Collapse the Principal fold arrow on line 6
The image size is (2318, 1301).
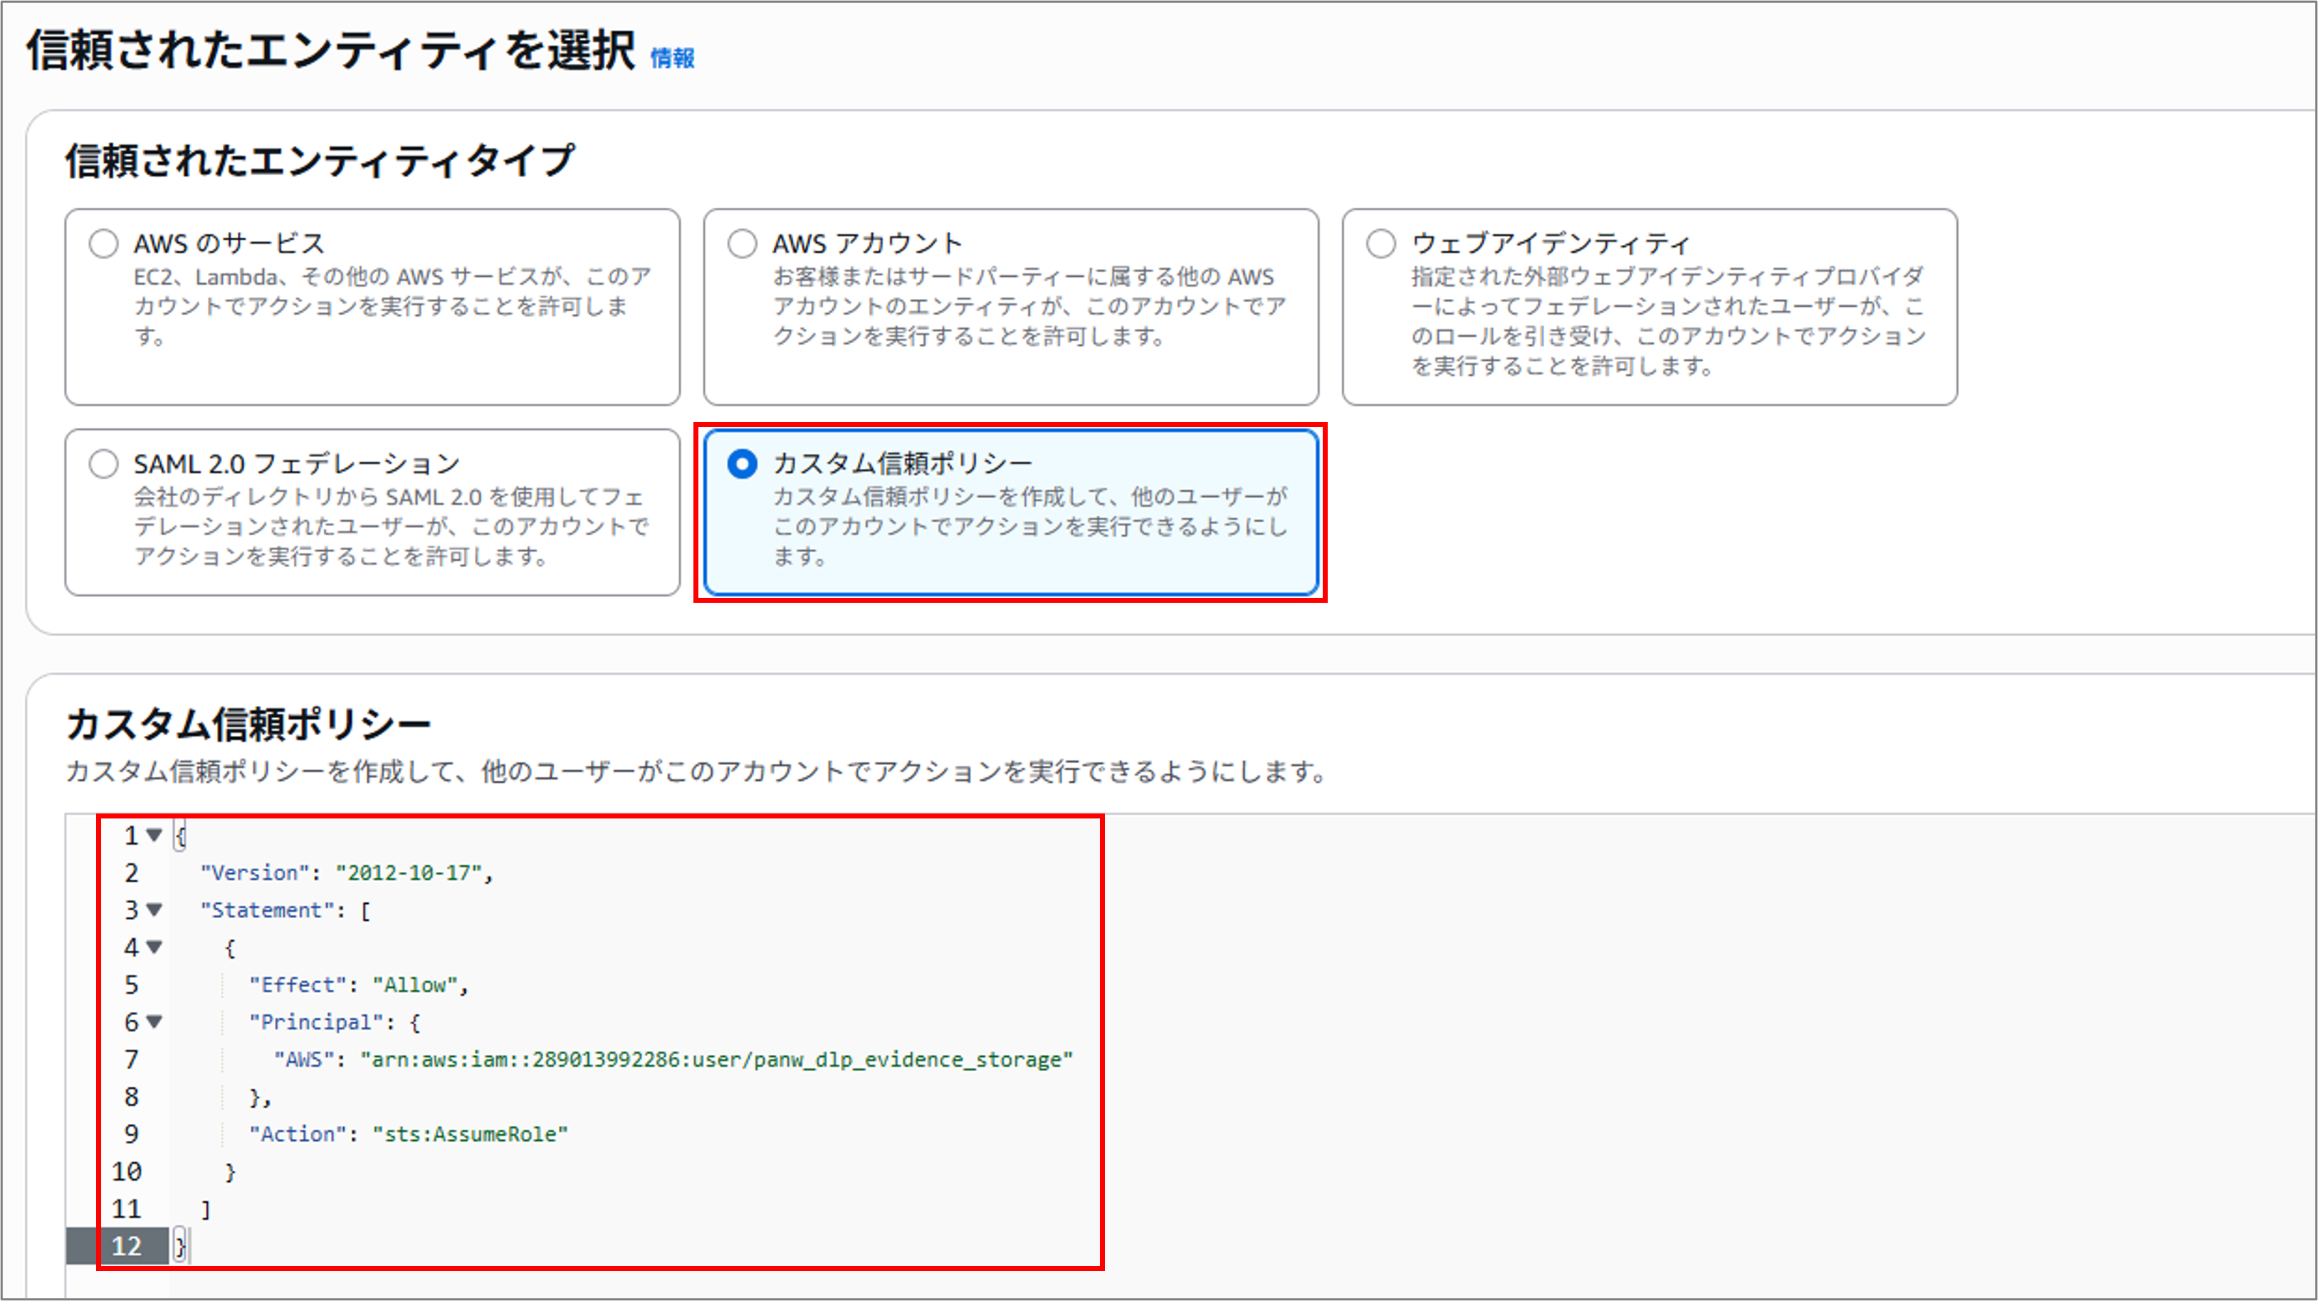154,1021
